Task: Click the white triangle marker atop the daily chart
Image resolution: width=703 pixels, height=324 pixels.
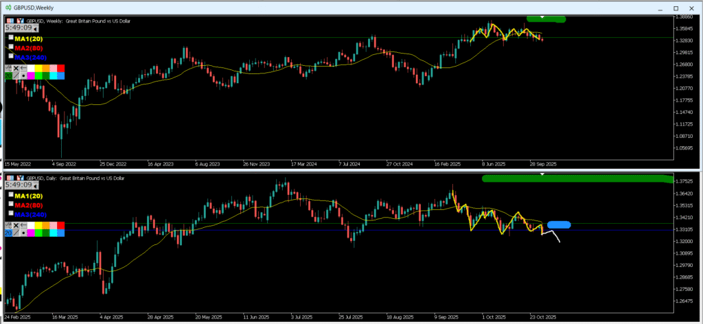Action: tap(542, 174)
